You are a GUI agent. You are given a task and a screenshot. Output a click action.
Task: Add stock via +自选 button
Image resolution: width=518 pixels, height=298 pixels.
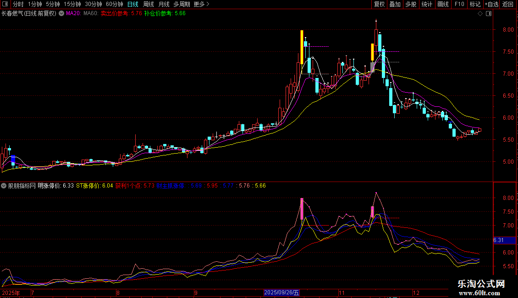[491, 4]
